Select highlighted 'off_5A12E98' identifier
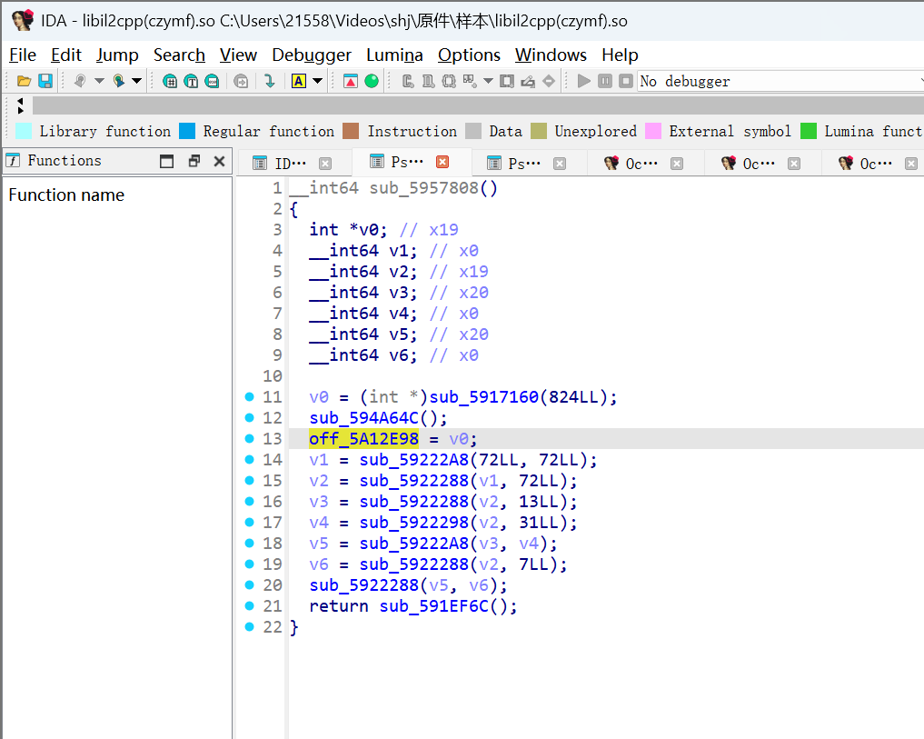Viewport: 924px width, 739px height. [x=363, y=439]
